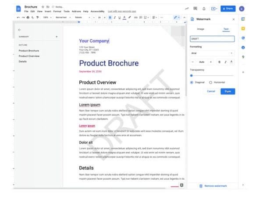263x199 pixels.
Task: Open insert image dropdown in toolbar
Action: point(146,17)
